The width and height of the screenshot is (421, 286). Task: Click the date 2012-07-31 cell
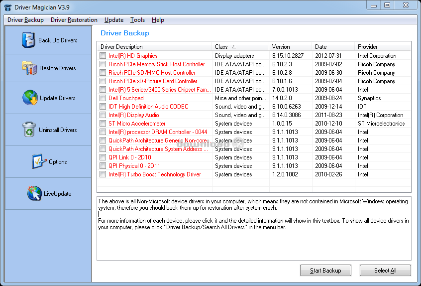328,56
